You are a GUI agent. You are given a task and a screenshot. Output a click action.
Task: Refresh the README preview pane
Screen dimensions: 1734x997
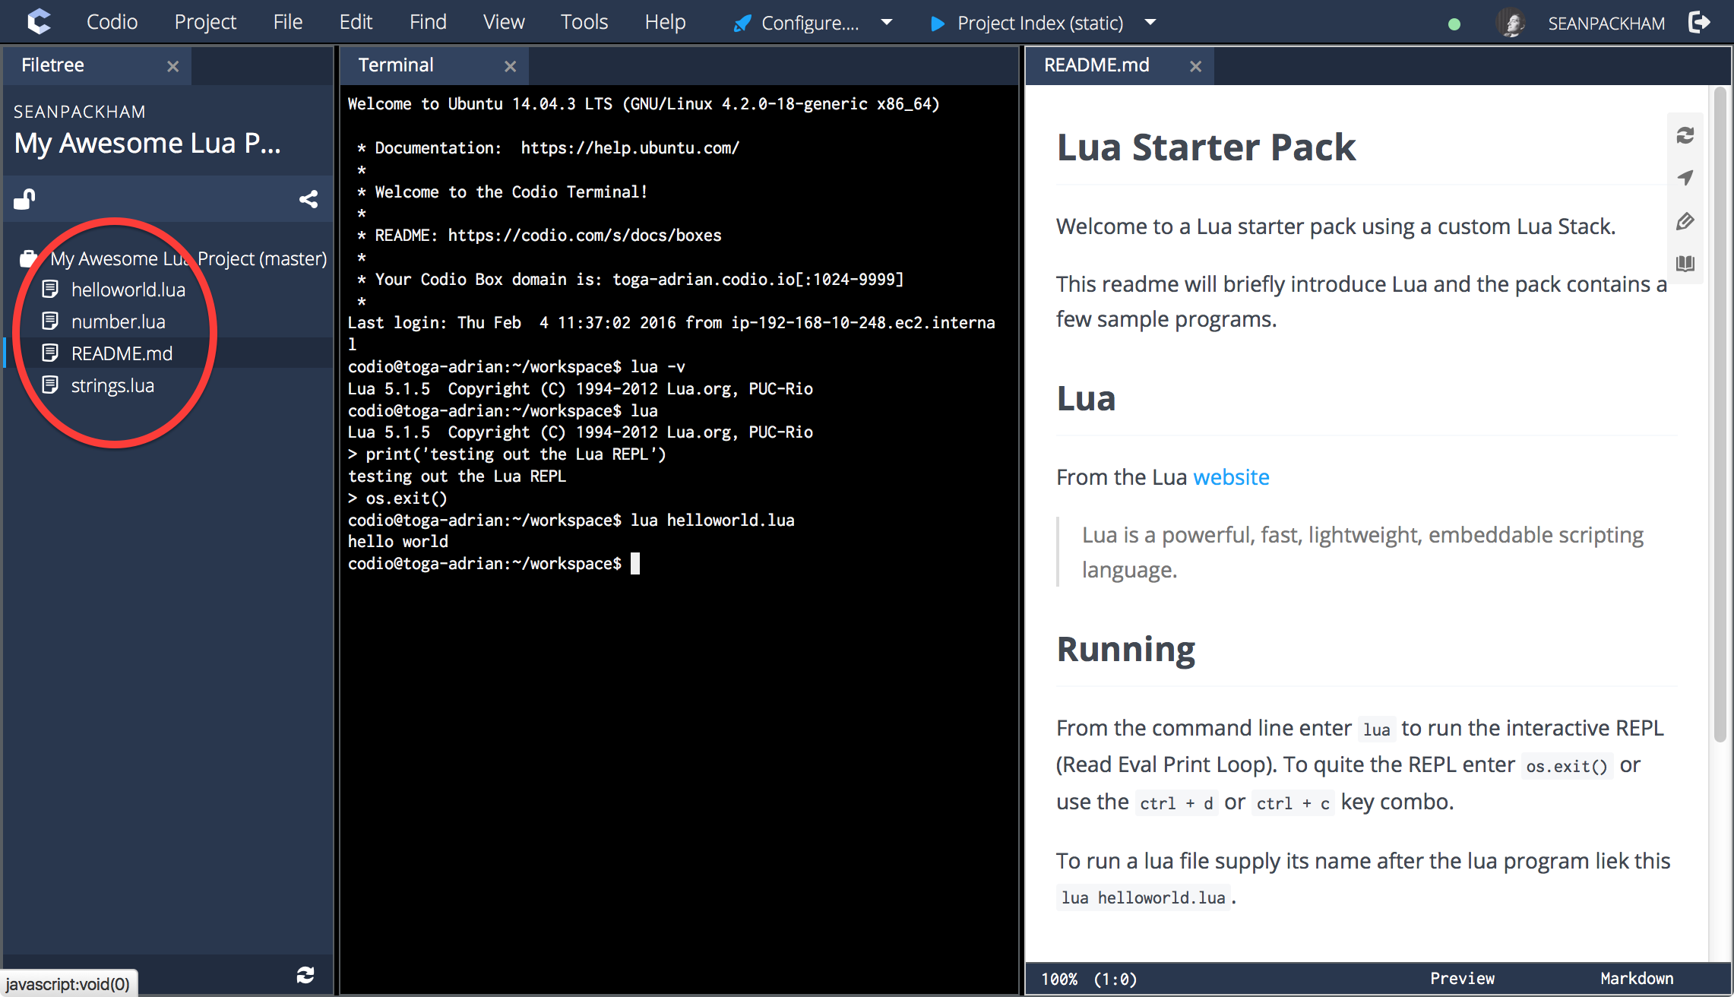[1685, 135]
